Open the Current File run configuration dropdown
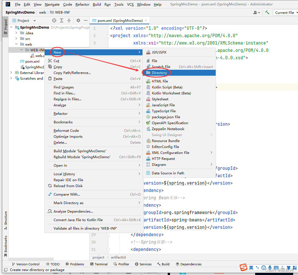 point(285,12)
